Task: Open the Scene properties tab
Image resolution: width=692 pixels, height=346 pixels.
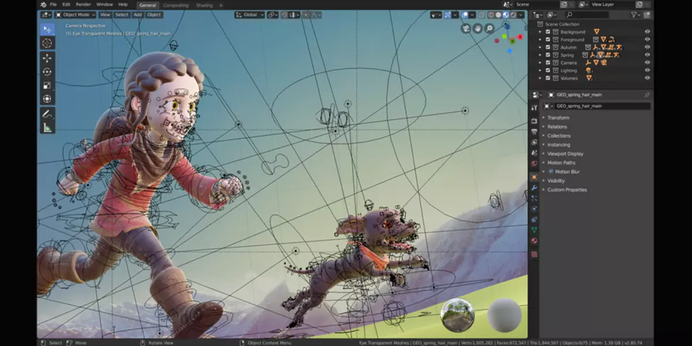Action: tap(534, 153)
